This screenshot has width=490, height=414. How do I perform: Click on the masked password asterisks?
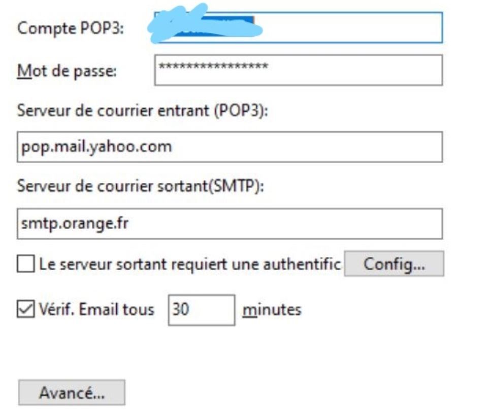(x=213, y=67)
